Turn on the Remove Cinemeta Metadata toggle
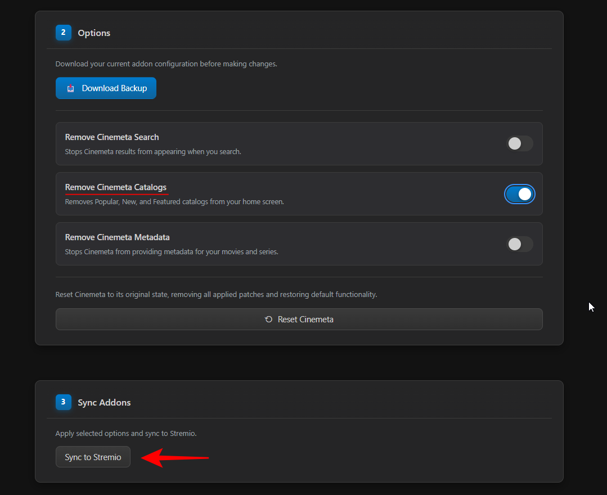The height and width of the screenshot is (495, 607). (520, 244)
